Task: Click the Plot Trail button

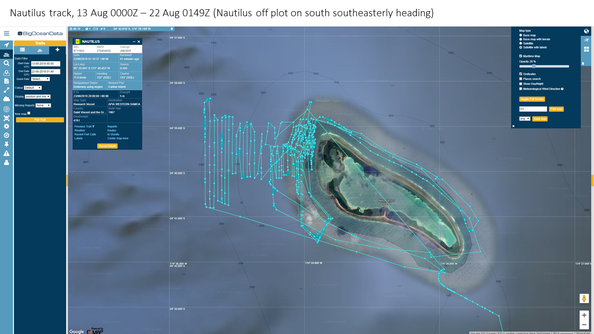Action: coord(40,120)
